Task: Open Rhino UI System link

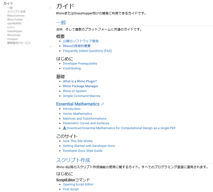Action: point(75,91)
